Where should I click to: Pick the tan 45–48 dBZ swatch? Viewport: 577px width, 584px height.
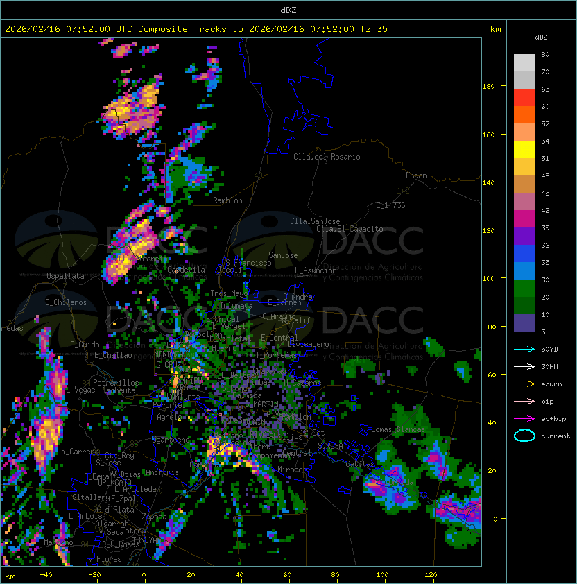pos(524,184)
